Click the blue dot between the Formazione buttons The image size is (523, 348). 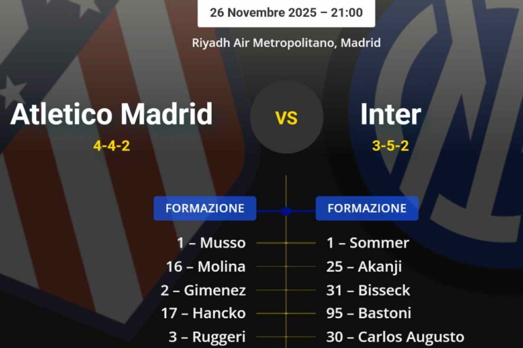[x=286, y=211]
